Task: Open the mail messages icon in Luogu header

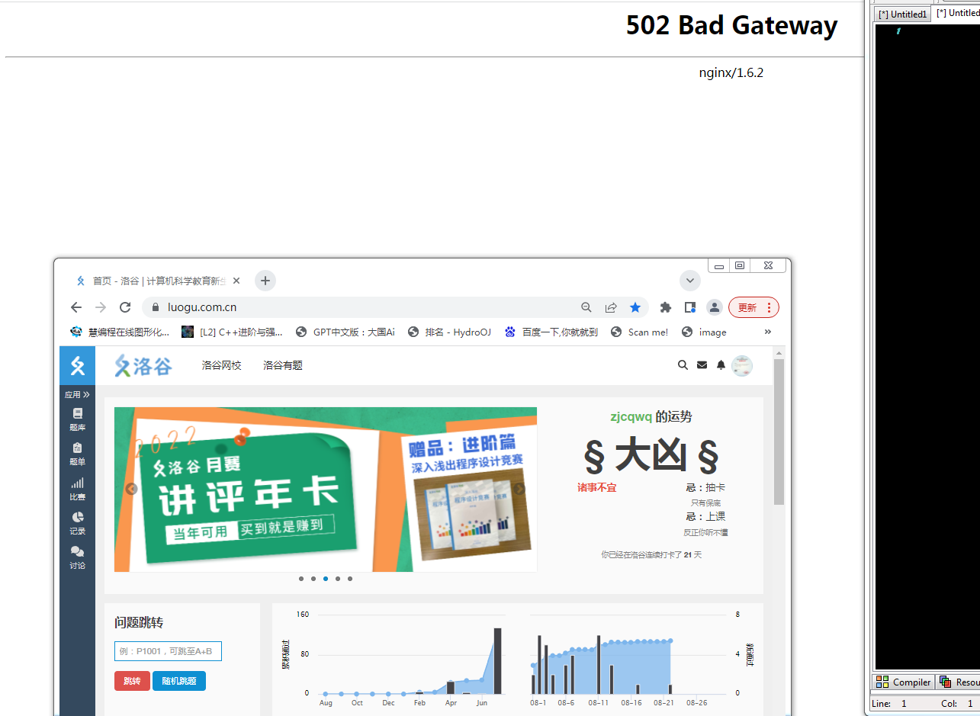Action: 702,365
